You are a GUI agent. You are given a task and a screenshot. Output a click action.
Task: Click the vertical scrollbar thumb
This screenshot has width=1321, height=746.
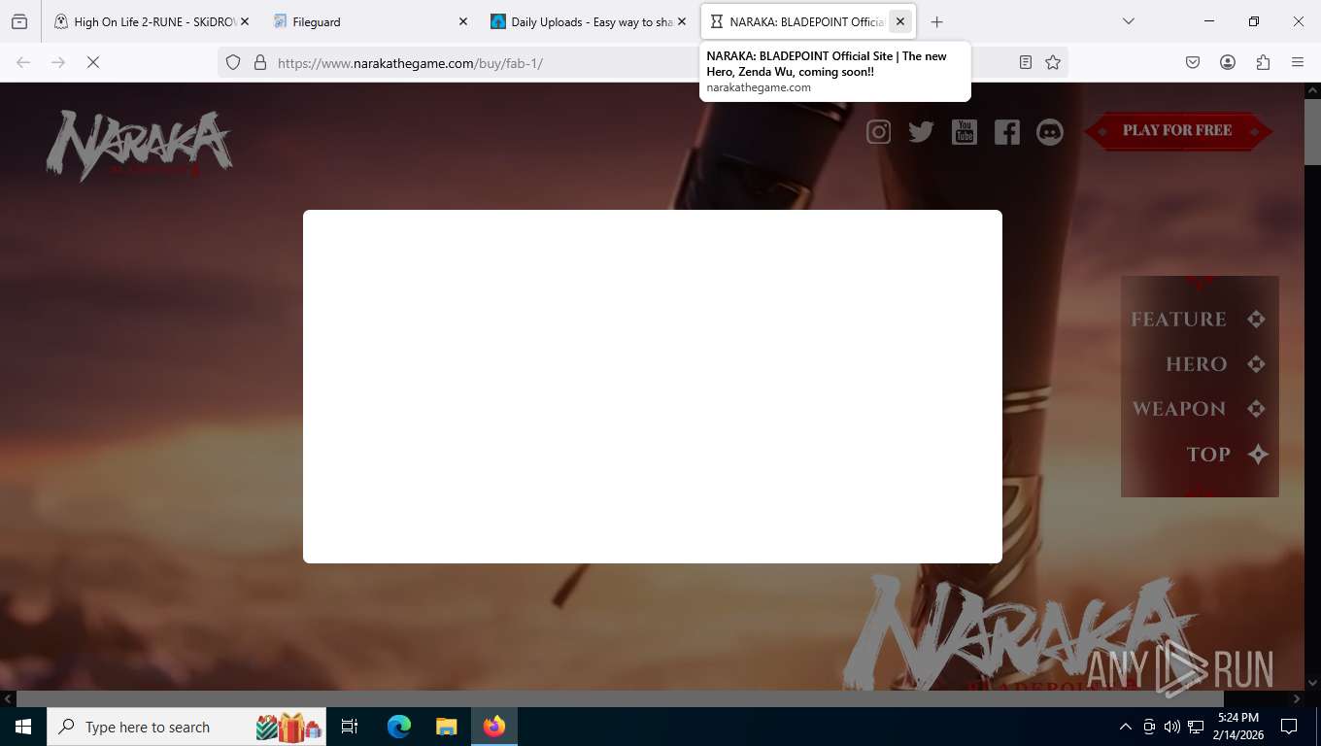point(1312,131)
